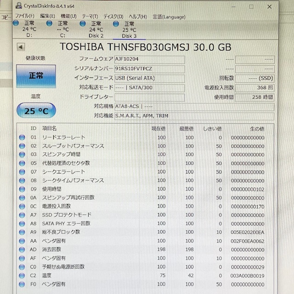Click the ID column header
This screenshot has width=294, height=294.
pos(34,128)
